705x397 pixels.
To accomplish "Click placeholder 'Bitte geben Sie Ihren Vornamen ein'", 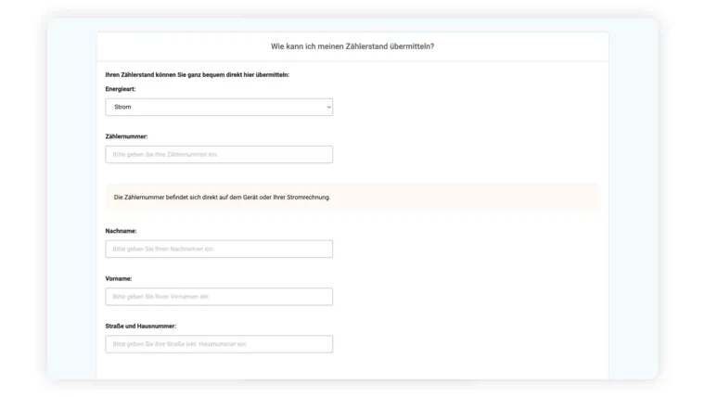I will (x=160, y=297).
